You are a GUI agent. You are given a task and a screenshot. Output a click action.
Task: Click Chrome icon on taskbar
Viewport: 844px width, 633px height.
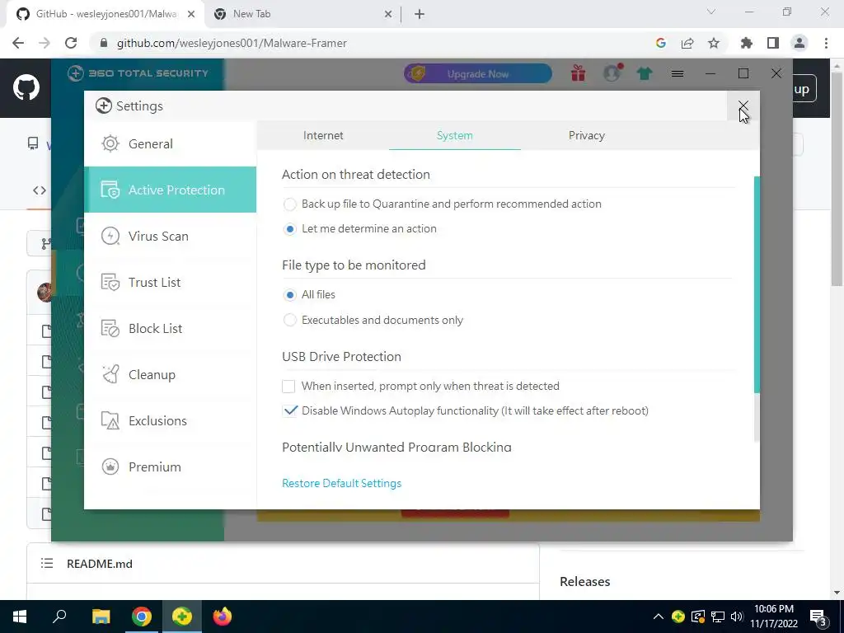[142, 617]
